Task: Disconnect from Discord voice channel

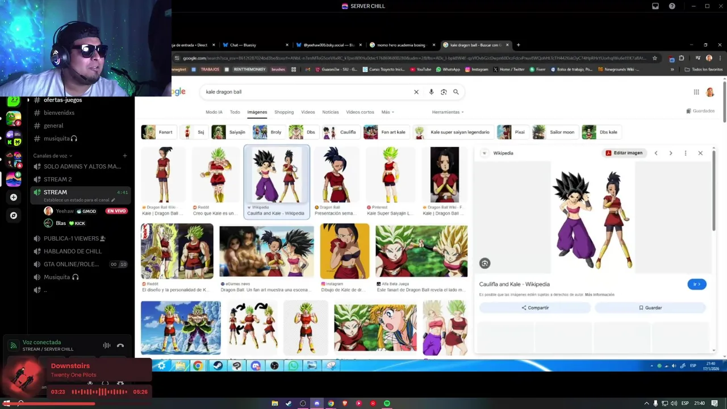Action: click(x=120, y=345)
